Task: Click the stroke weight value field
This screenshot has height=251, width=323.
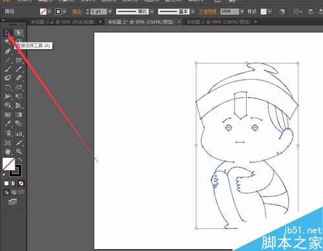Action: click(x=99, y=12)
